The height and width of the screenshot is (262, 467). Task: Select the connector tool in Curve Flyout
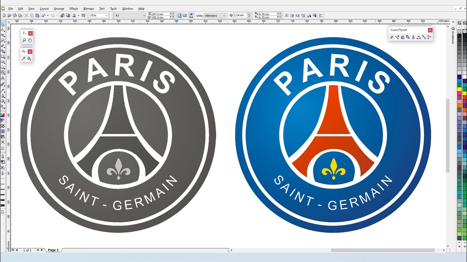click(x=424, y=37)
